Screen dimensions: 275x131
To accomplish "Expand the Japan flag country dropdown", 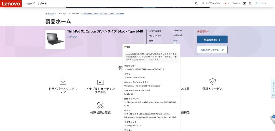I will click(x=227, y=3).
